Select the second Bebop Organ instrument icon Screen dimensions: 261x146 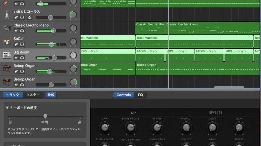[x=7, y=82]
